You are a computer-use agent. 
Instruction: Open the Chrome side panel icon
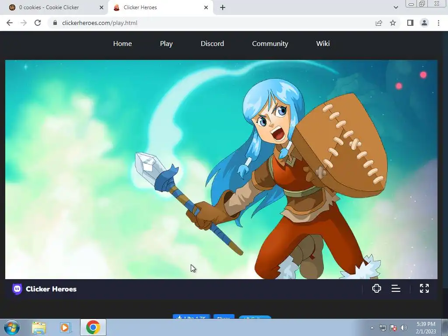[x=410, y=23]
